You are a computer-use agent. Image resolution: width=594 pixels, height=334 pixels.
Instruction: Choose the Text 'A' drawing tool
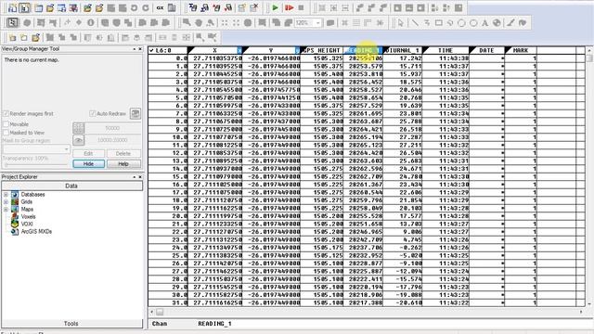pyautogui.click(x=484, y=22)
